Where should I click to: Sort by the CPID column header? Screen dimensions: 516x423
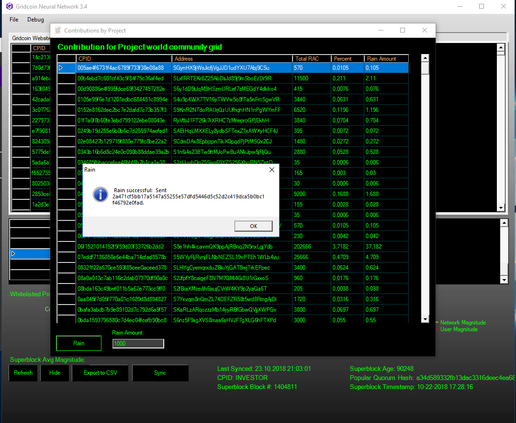pyautogui.click(x=123, y=58)
